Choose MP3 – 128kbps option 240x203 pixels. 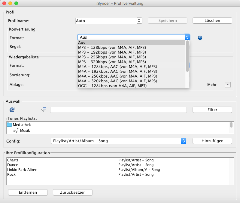click(132, 47)
